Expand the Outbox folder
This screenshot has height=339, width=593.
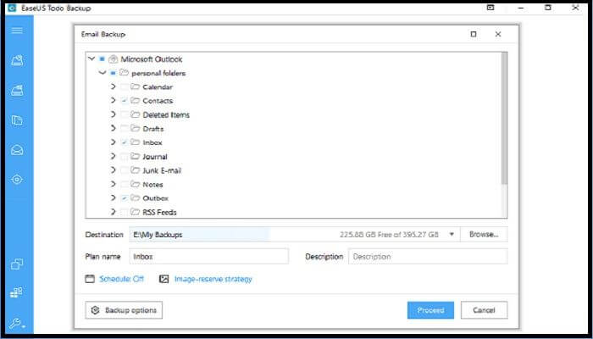[x=113, y=197]
